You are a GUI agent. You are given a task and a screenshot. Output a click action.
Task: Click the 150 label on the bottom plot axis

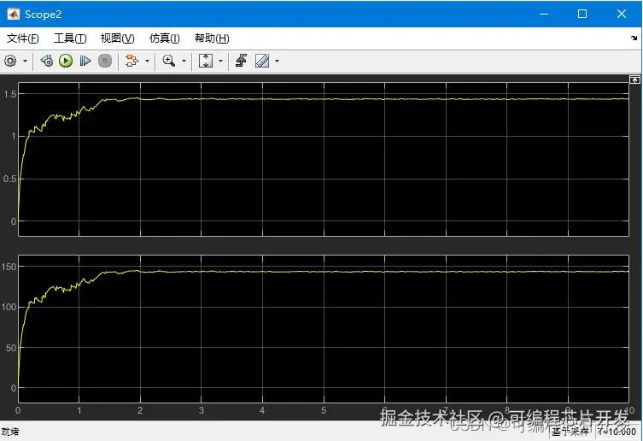9,267
